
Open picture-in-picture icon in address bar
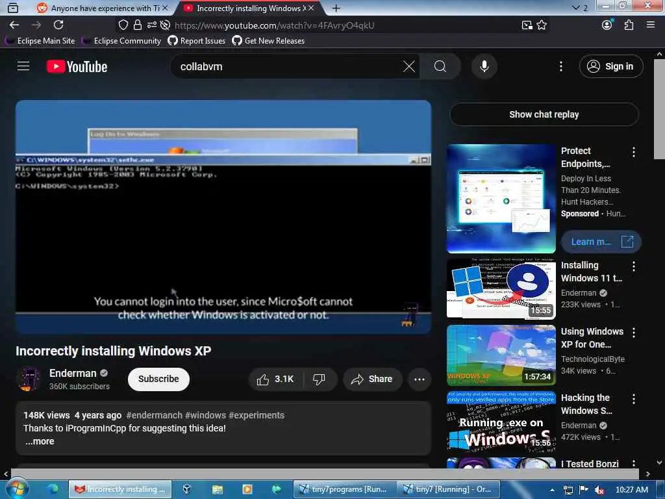527,25
